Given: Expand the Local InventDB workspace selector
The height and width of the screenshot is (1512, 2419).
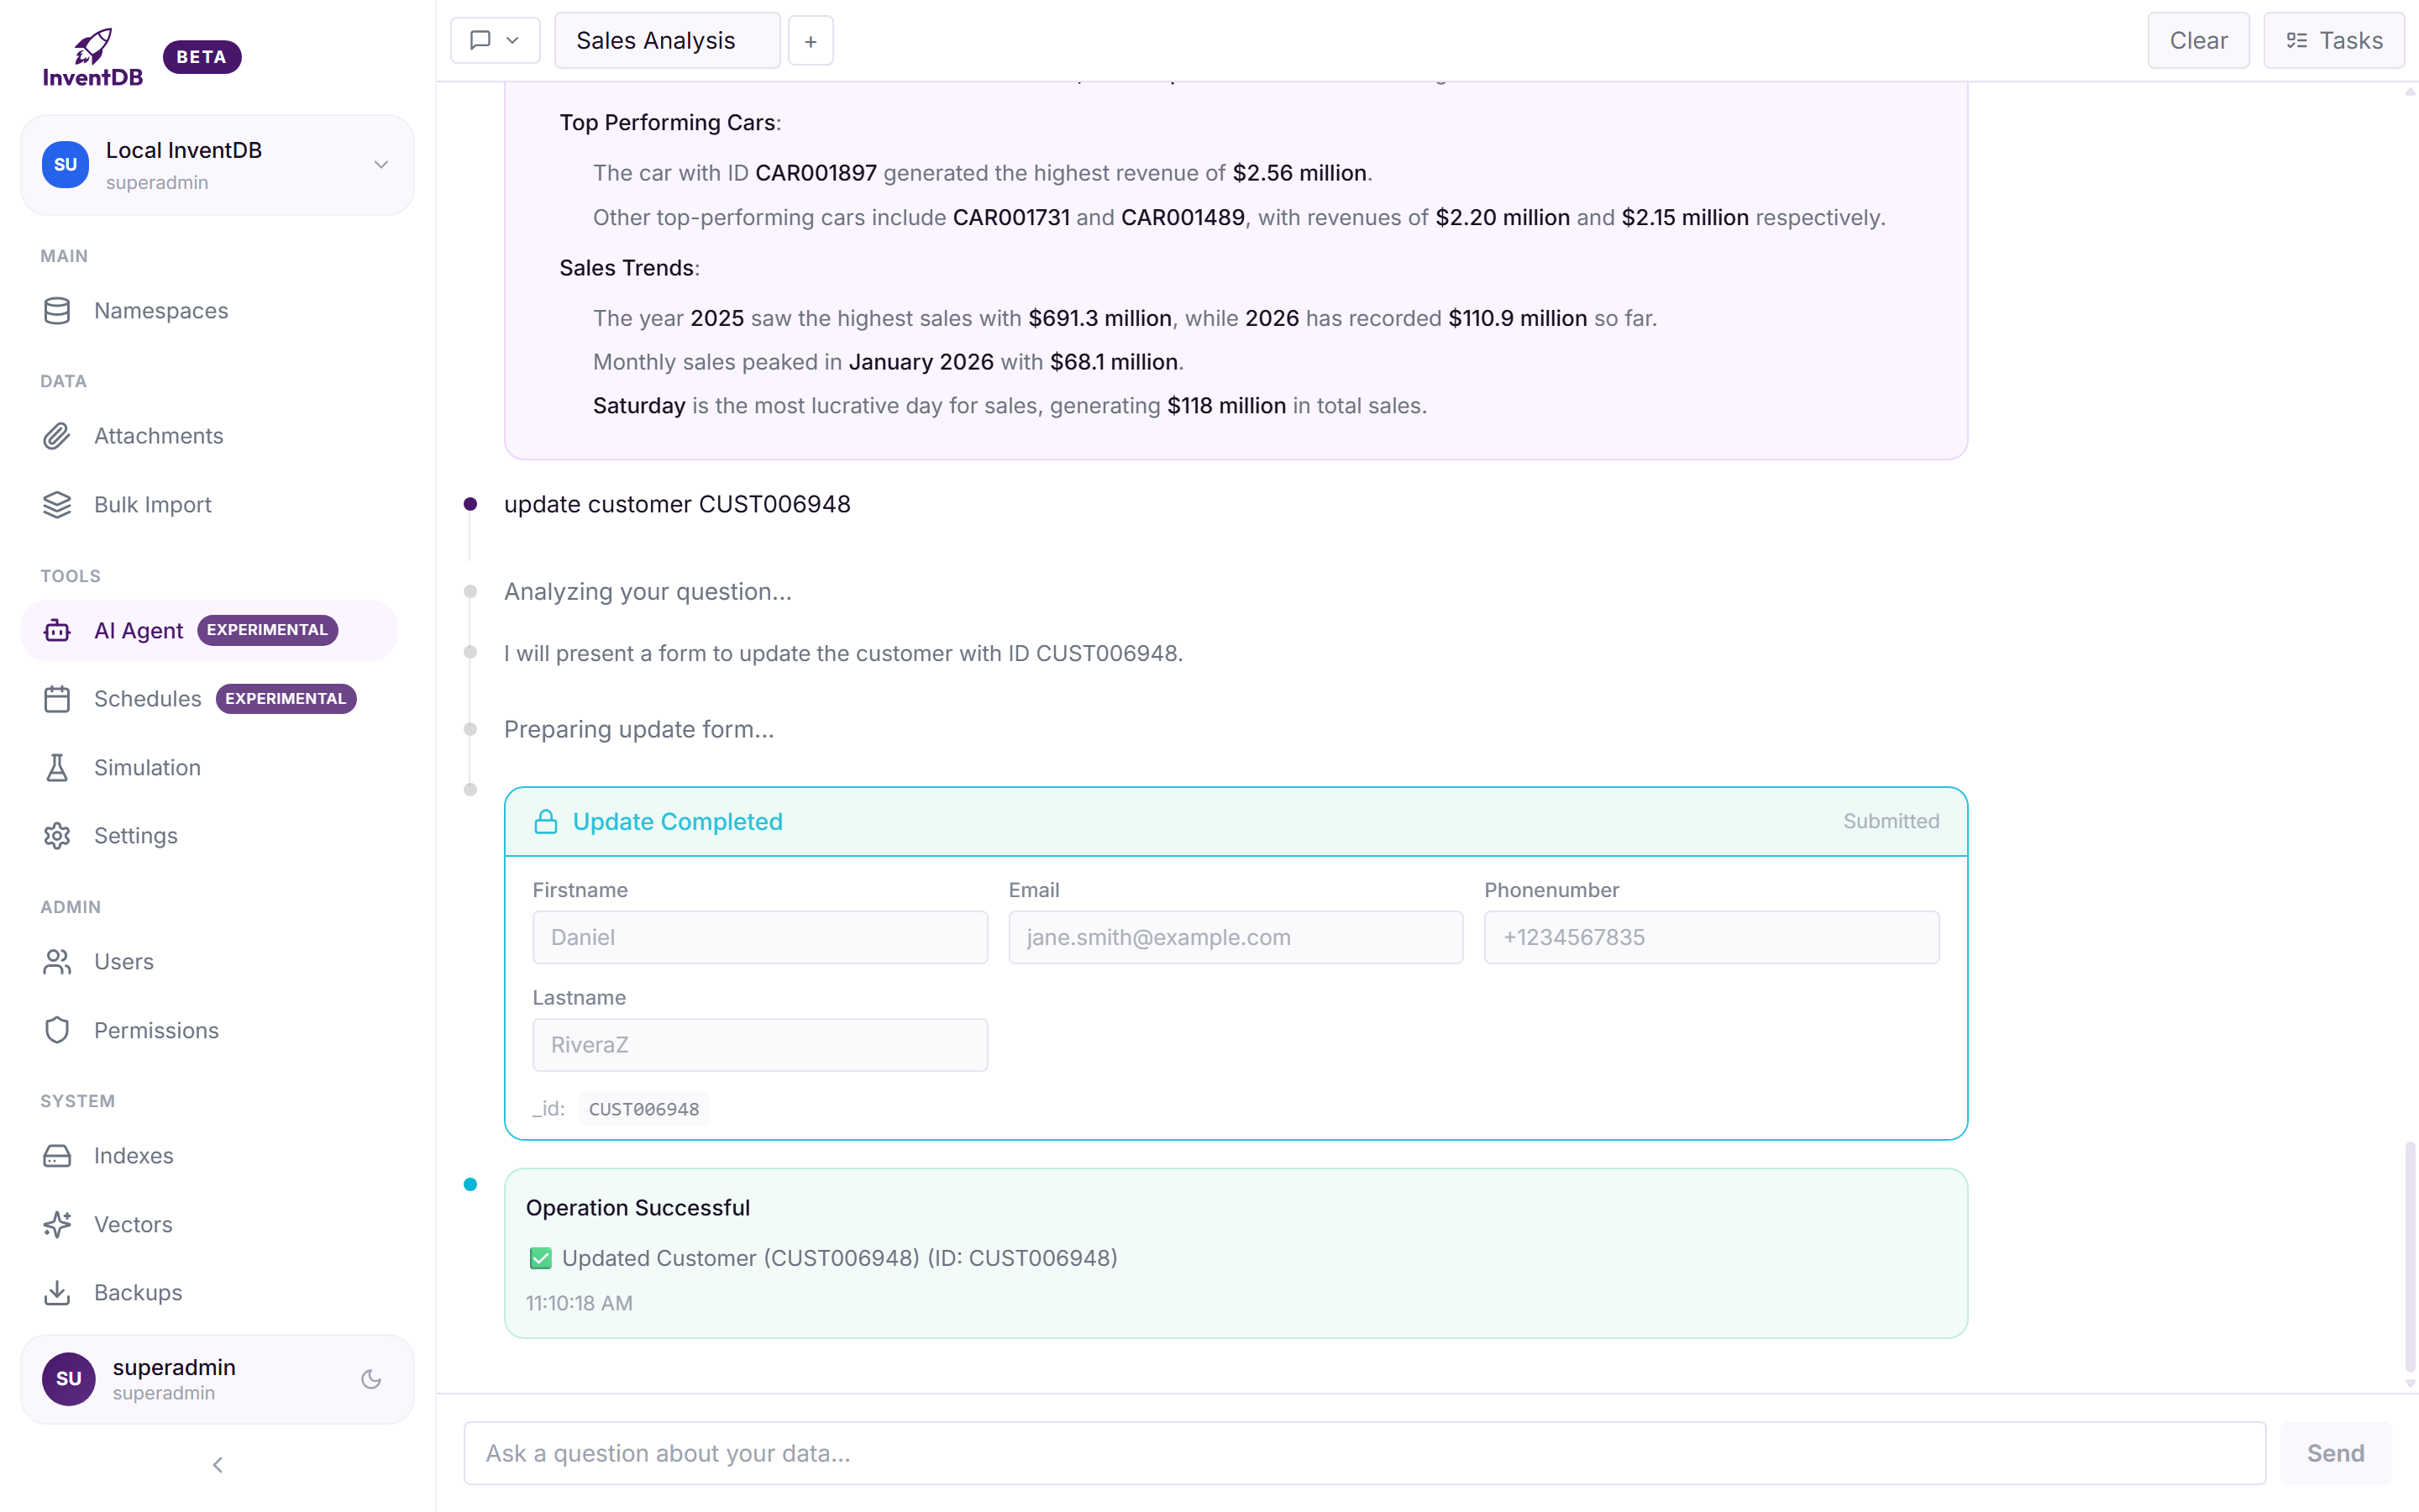Looking at the screenshot, I should pyautogui.click(x=380, y=164).
